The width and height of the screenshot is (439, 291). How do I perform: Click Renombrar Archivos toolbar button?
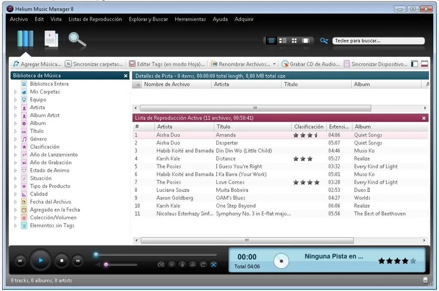point(241,64)
